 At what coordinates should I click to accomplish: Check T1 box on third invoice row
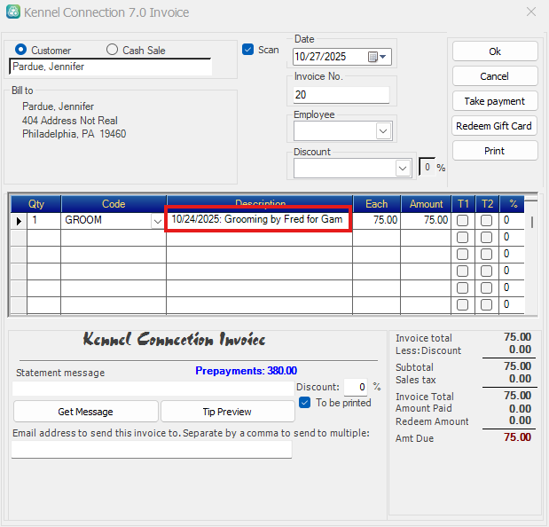tap(462, 255)
